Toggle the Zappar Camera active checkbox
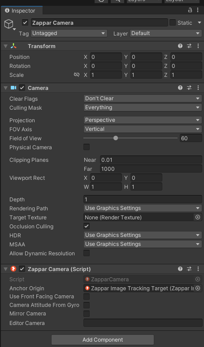This screenshot has height=347, width=204. coord(25,22)
